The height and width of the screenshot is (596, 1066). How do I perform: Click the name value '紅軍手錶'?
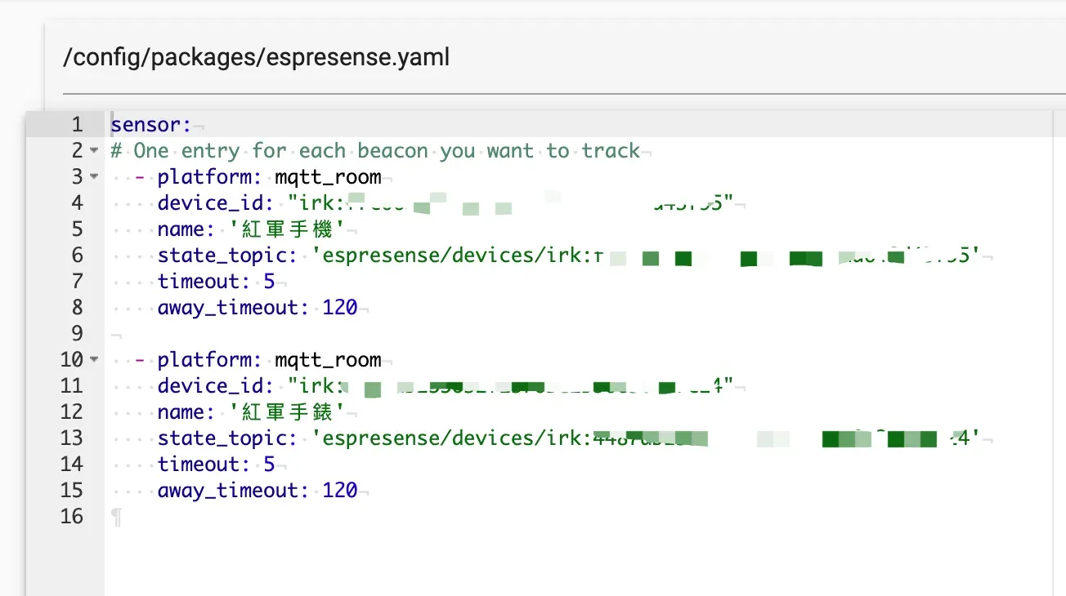point(286,412)
